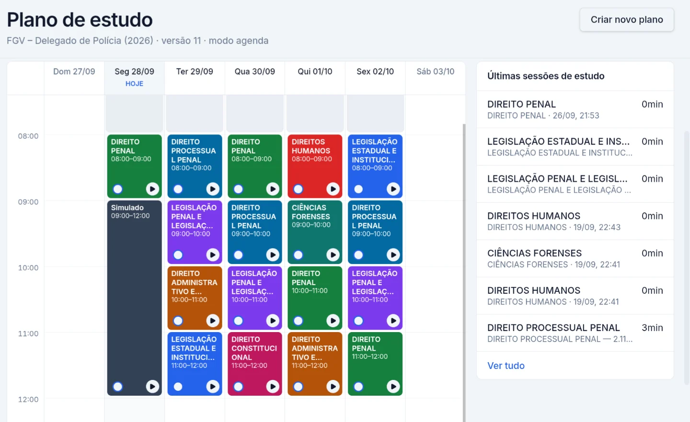690x422 pixels.
Task: Open the Ver tudo link
Action: [506, 366]
